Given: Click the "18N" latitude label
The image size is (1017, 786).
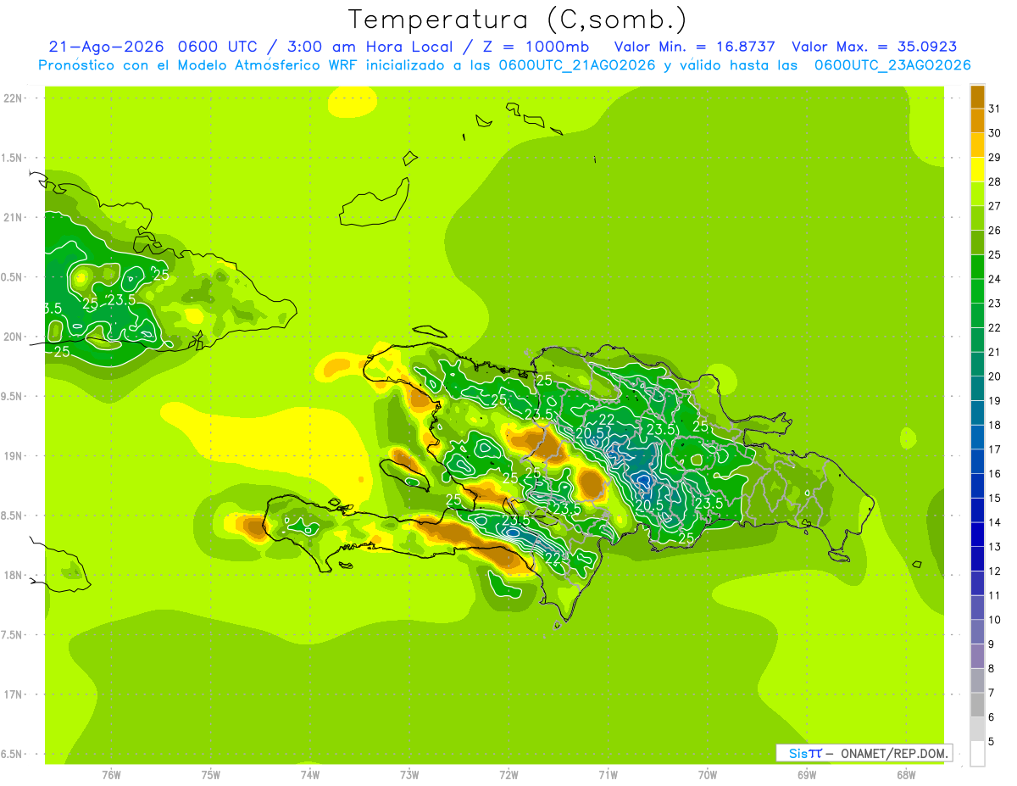Looking at the screenshot, I should pyautogui.click(x=14, y=576).
